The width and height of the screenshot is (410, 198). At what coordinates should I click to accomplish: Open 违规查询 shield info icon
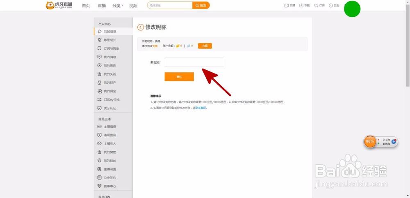[99, 135]
